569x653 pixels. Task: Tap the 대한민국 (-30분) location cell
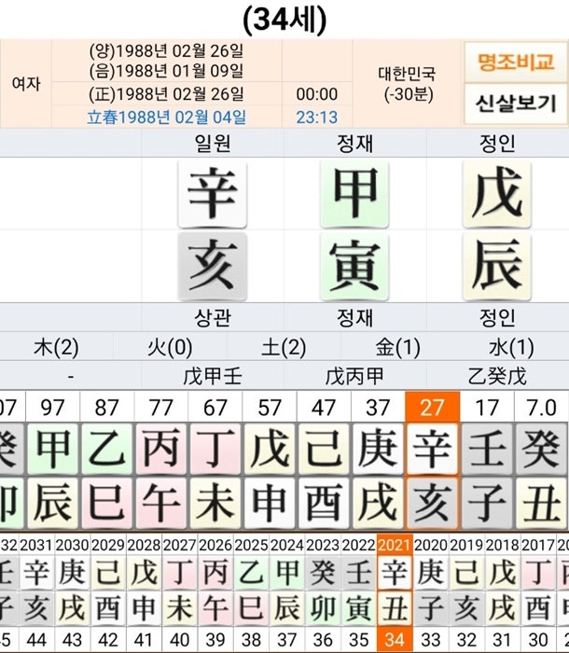click(x=407, y=84)
